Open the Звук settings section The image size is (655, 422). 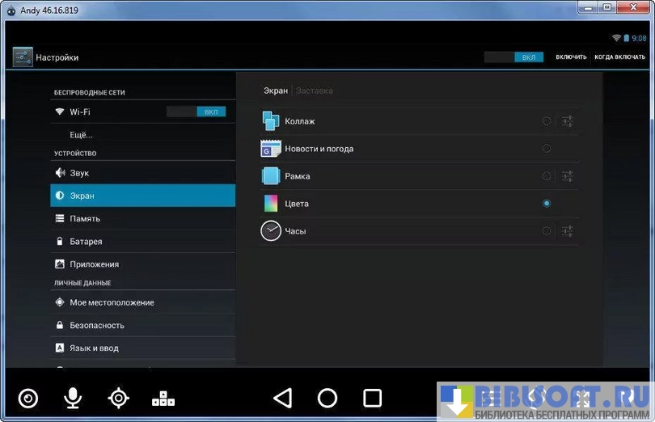[x=79, y=173]
